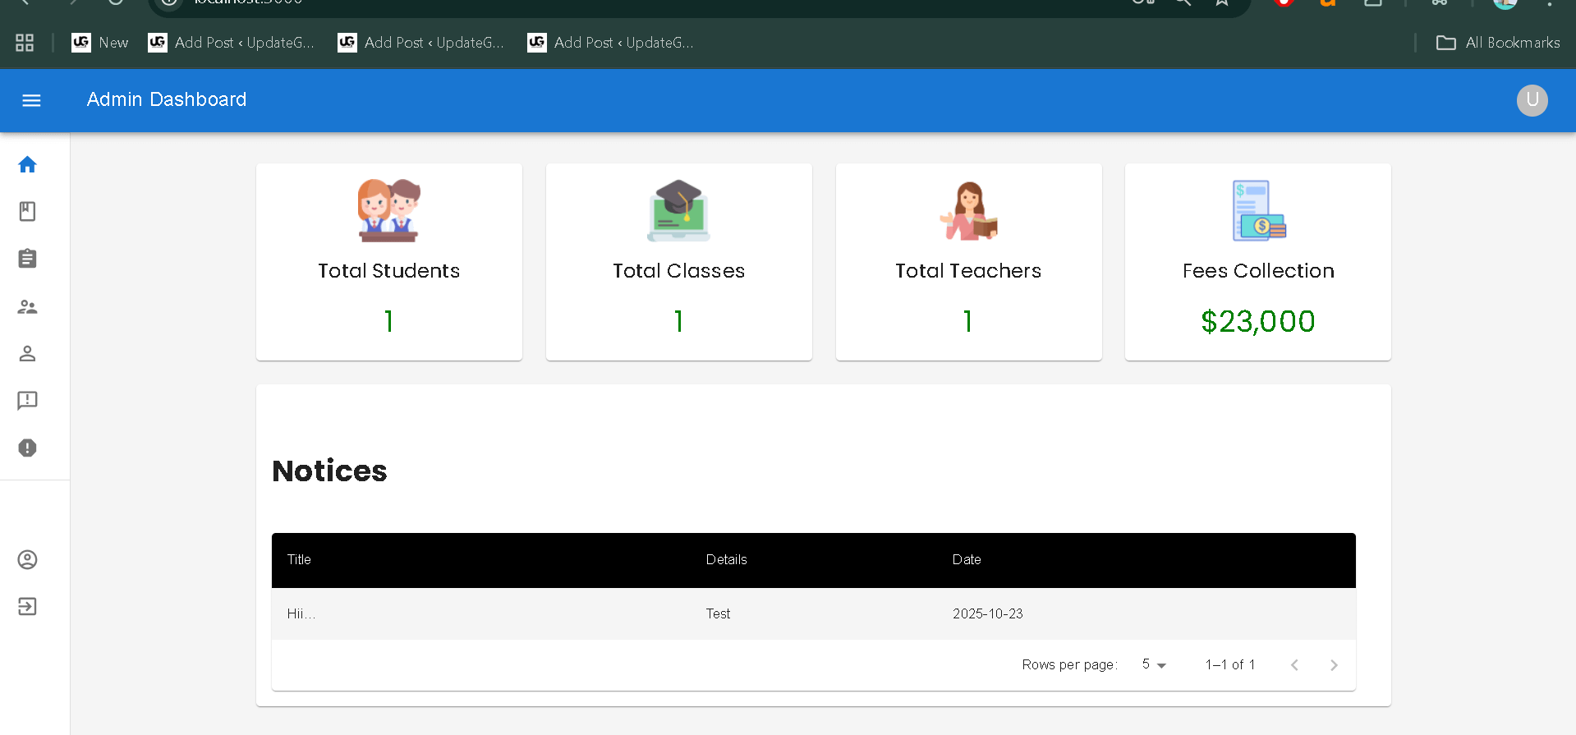
Task: Expand the Rows per page dropdown
Action: [x=1154, y=664]
